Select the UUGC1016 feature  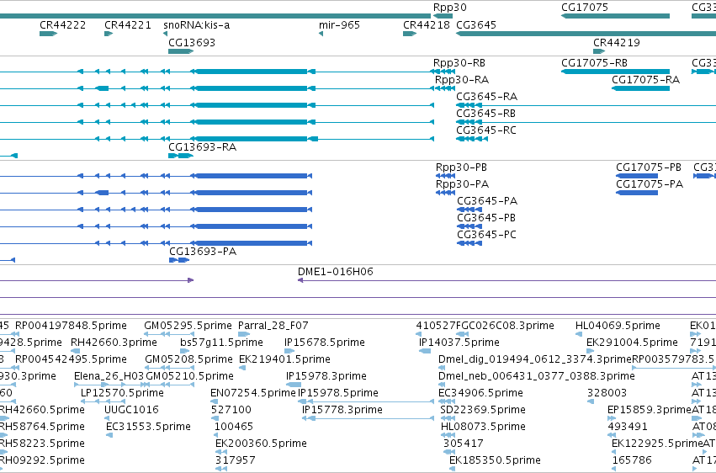tap(108, 418)
